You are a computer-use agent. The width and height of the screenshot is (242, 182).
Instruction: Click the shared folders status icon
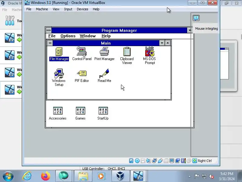pos(166,161)
